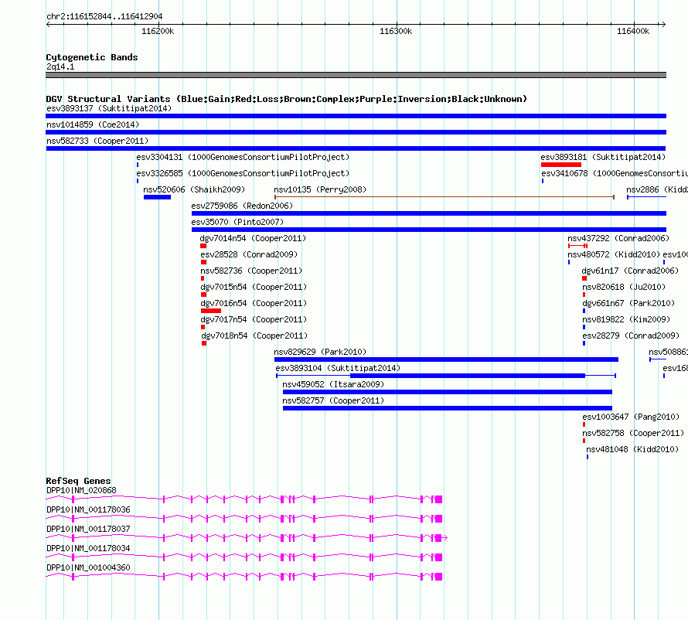Viewport: 688px width, 620px height.
Task: Open esv28279 (Conrad2009) label
Action: click(x=631, y=336)
